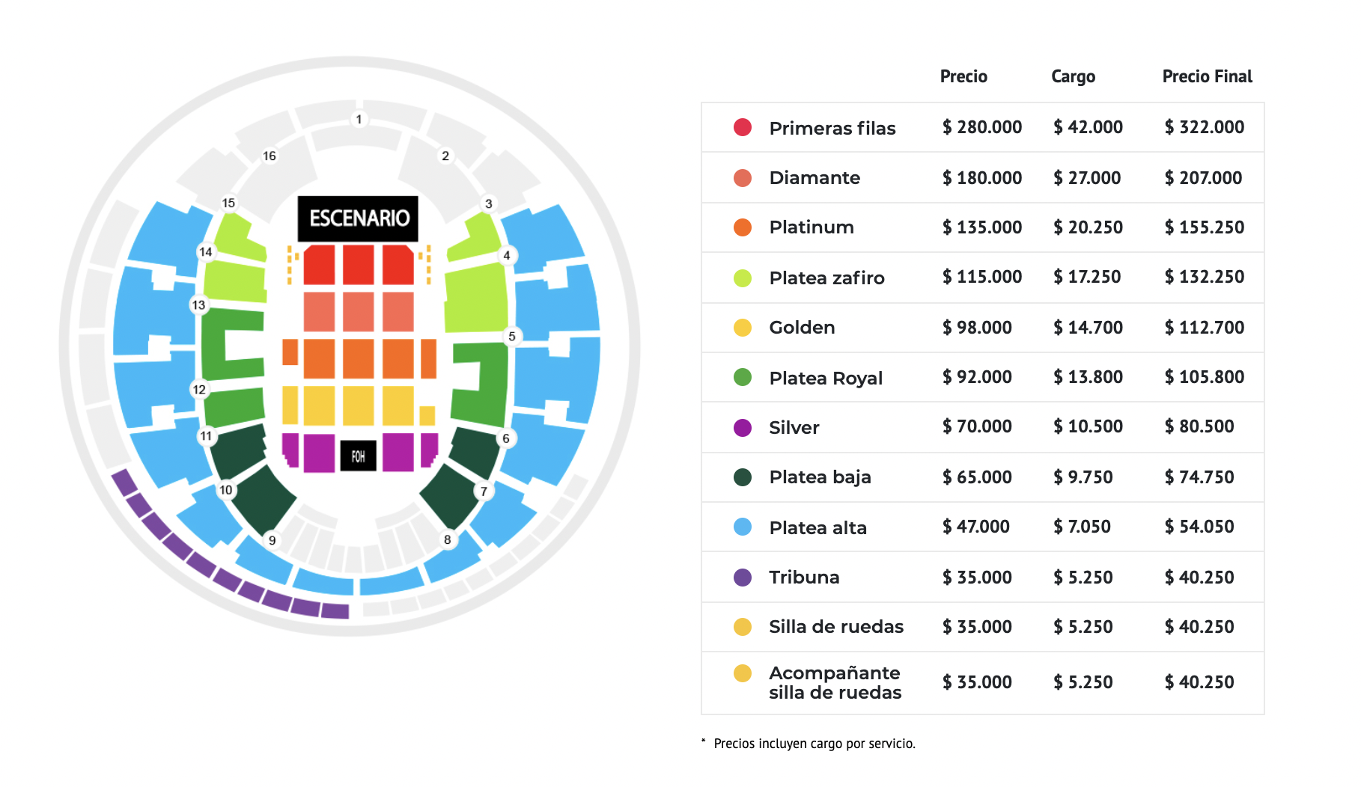Screen dimensions: 1361x787
Task: Select section number 16 marker
Action: coord(270,156)
